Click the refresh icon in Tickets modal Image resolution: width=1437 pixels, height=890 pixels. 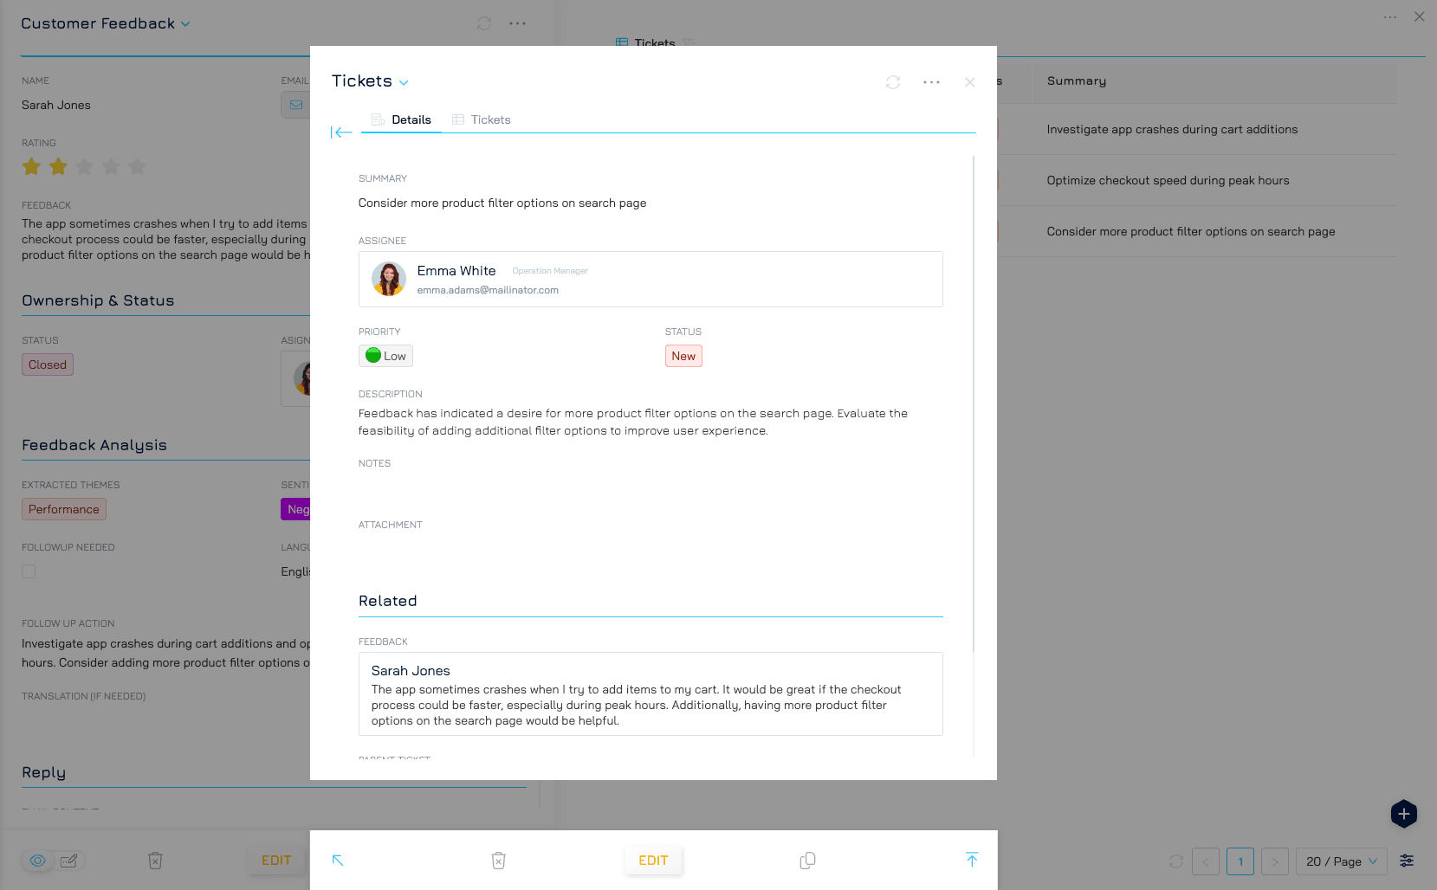[x=893, y=82]
